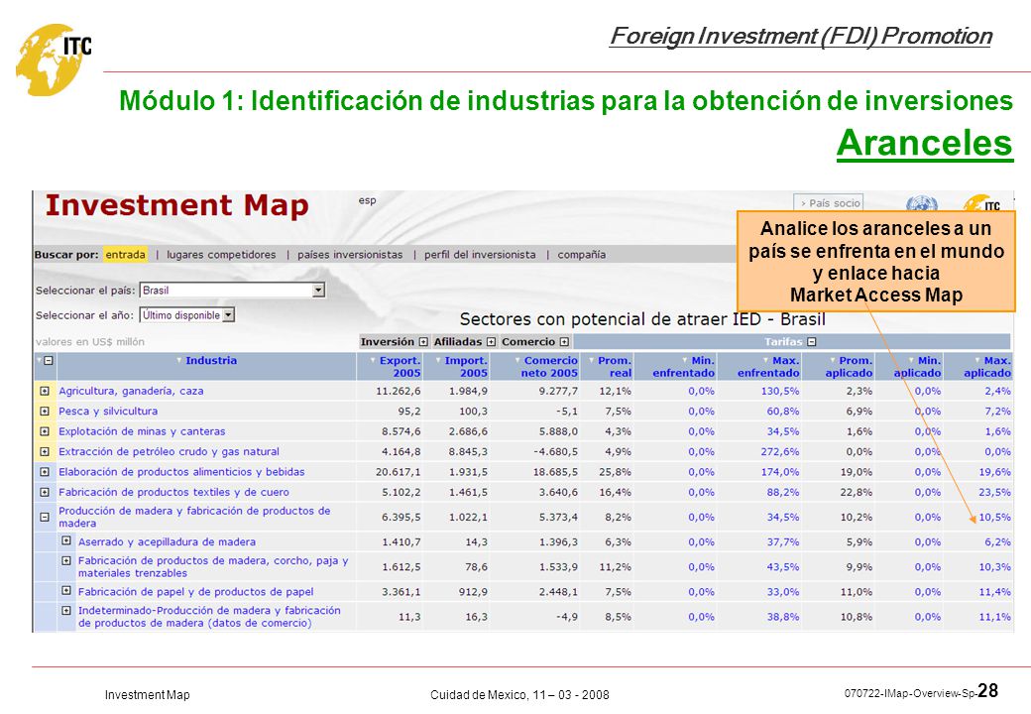Open Agricultura, ganadería, caza link

[131, 391]
